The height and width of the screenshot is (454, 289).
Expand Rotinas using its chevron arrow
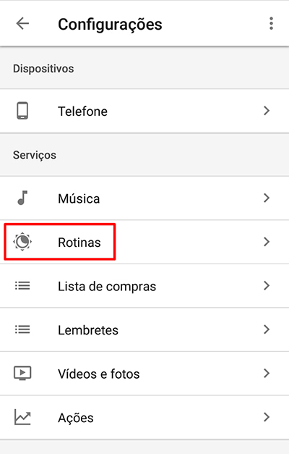(x=267, y=242)
